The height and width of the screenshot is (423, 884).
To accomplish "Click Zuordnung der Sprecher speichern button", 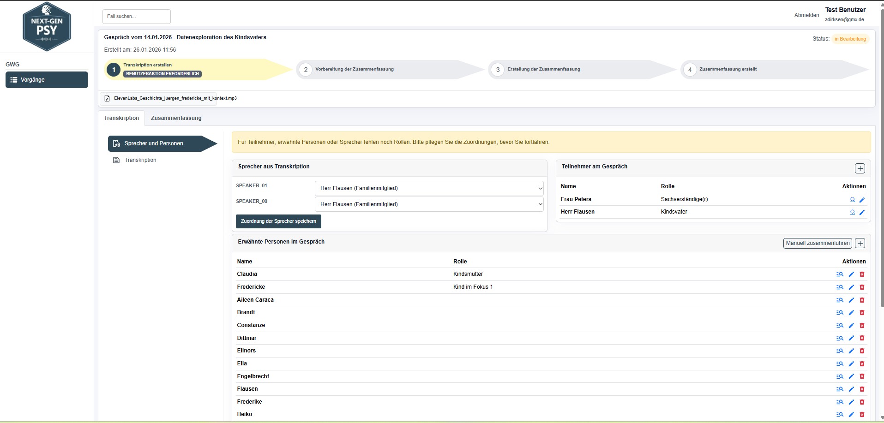I will click(x=278, y=221).
